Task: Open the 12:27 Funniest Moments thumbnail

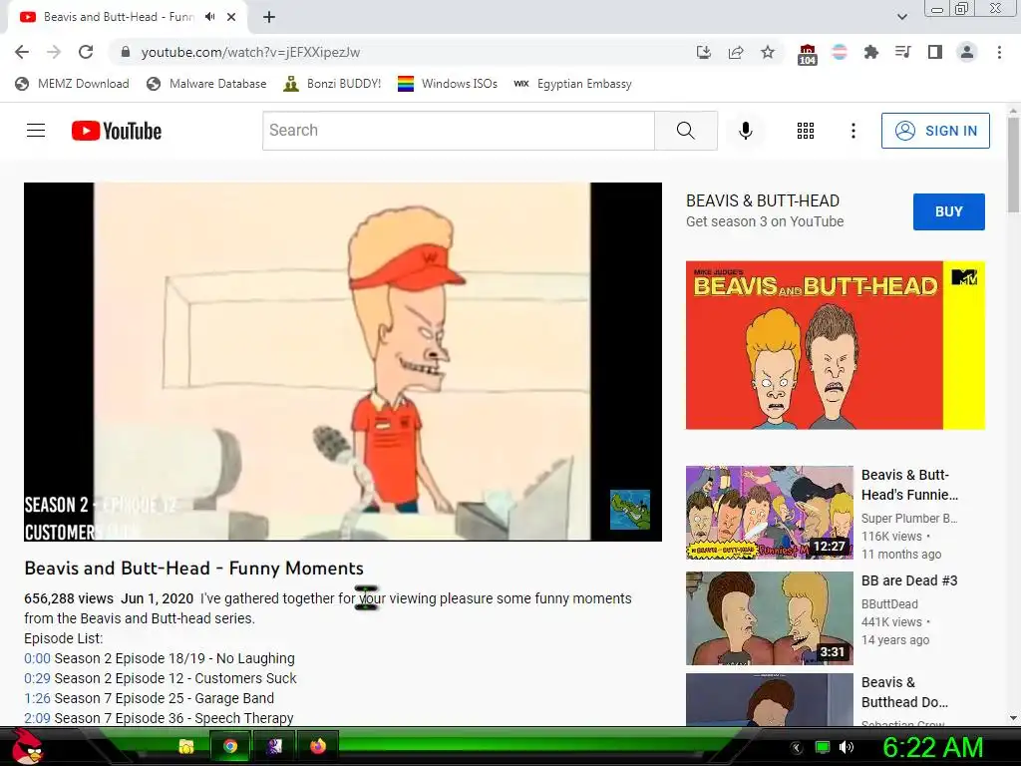Action: pos(769,513)
